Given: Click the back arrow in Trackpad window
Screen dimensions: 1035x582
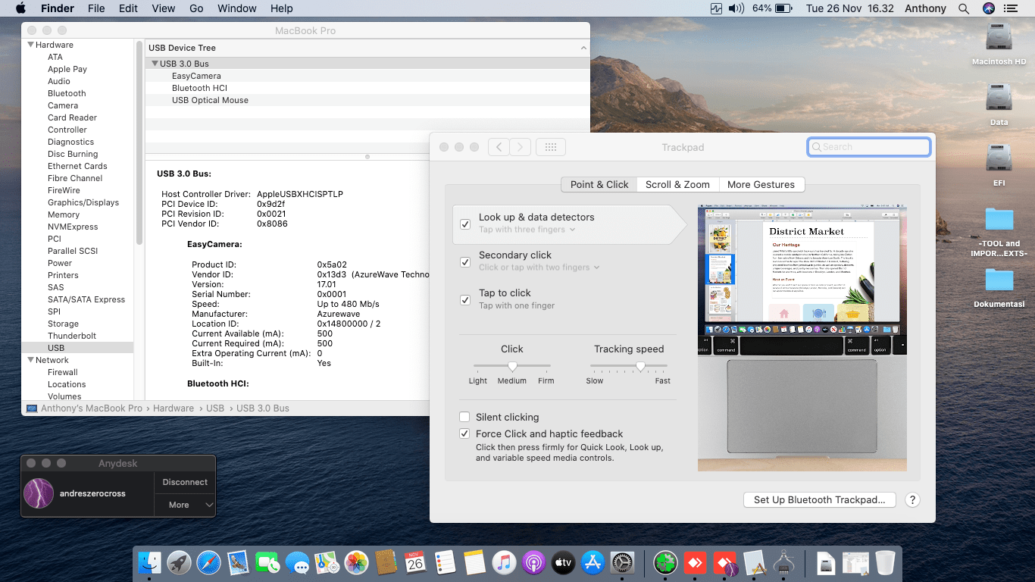Looking at the screenshot, I should click(499, 147).
